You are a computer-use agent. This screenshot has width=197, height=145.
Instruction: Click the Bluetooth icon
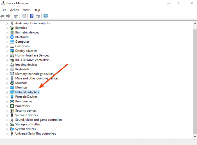tap(12, 37)
